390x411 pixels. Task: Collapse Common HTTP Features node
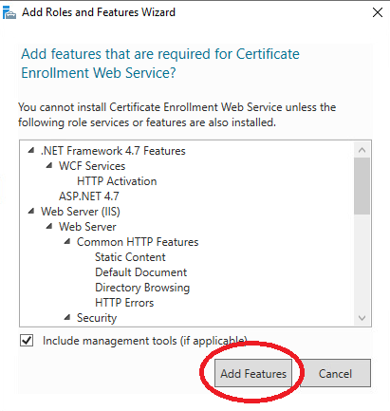coord(67,242)
